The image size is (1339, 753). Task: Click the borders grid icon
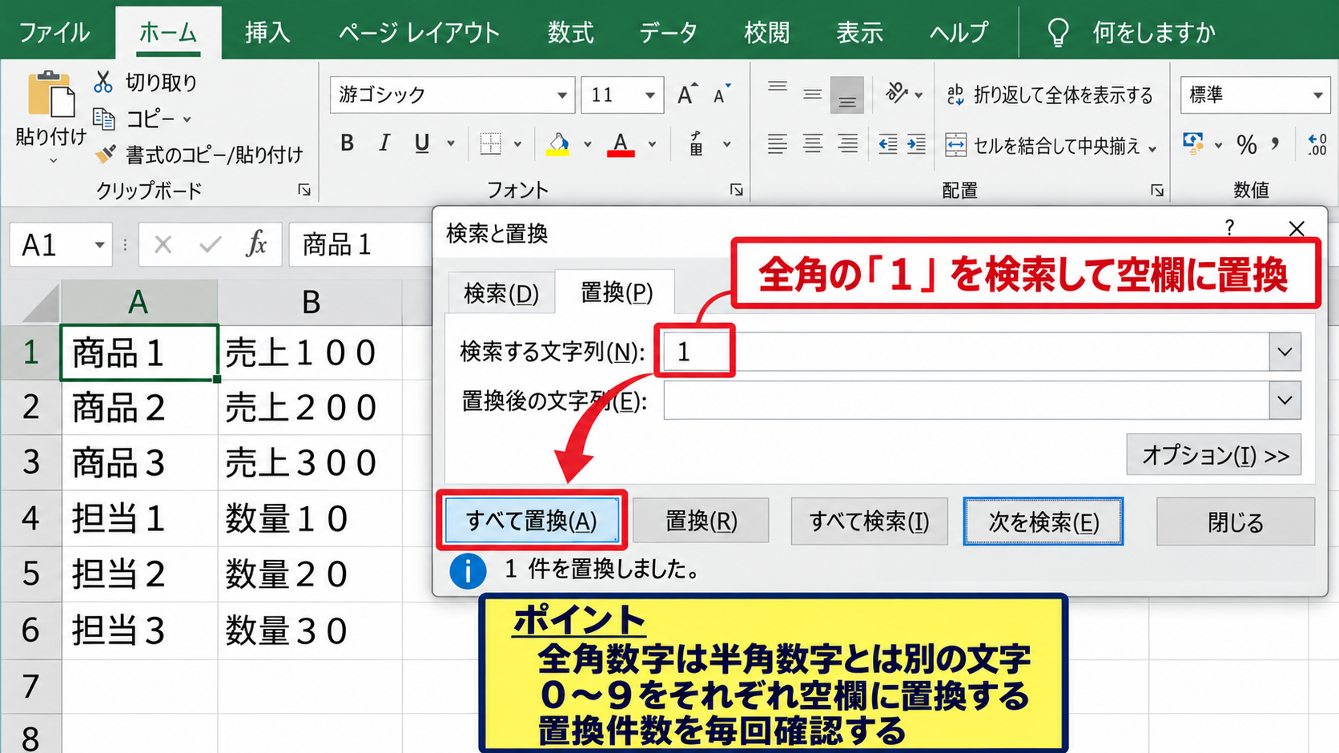tap(490, 144)
